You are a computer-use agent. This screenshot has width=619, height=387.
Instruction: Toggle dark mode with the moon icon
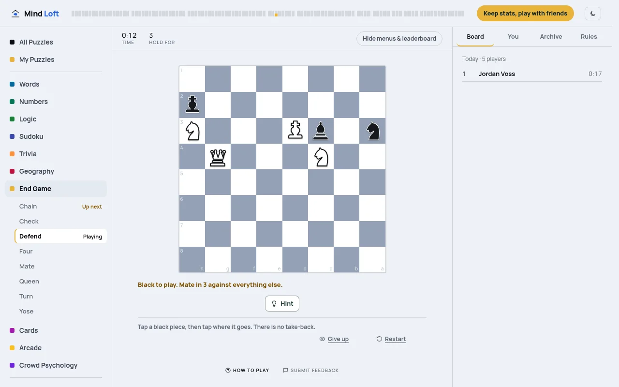pyautogui.click(x=593, y=14)
